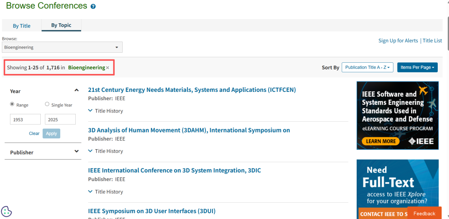Expand the Publisher filter chevron
The height and width of the screenshot is (219, 449).
coord(76,152)
